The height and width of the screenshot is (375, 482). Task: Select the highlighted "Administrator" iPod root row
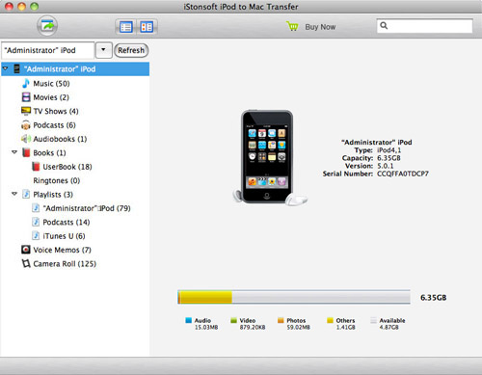click(75, 69)
